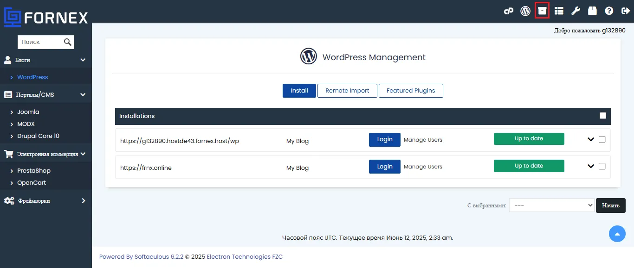Show all installations list icon

(559, 11)
